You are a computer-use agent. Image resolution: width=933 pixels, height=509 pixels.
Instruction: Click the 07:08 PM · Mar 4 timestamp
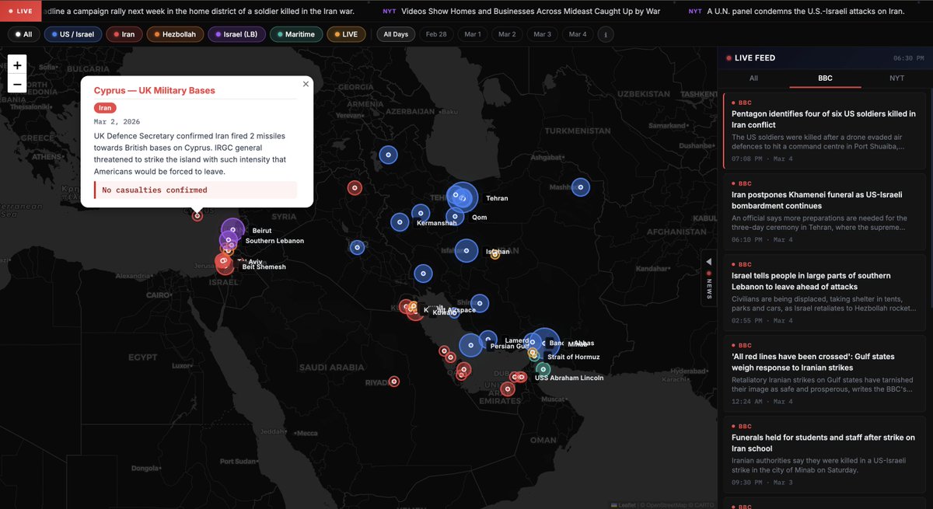[x=762, y=159]
